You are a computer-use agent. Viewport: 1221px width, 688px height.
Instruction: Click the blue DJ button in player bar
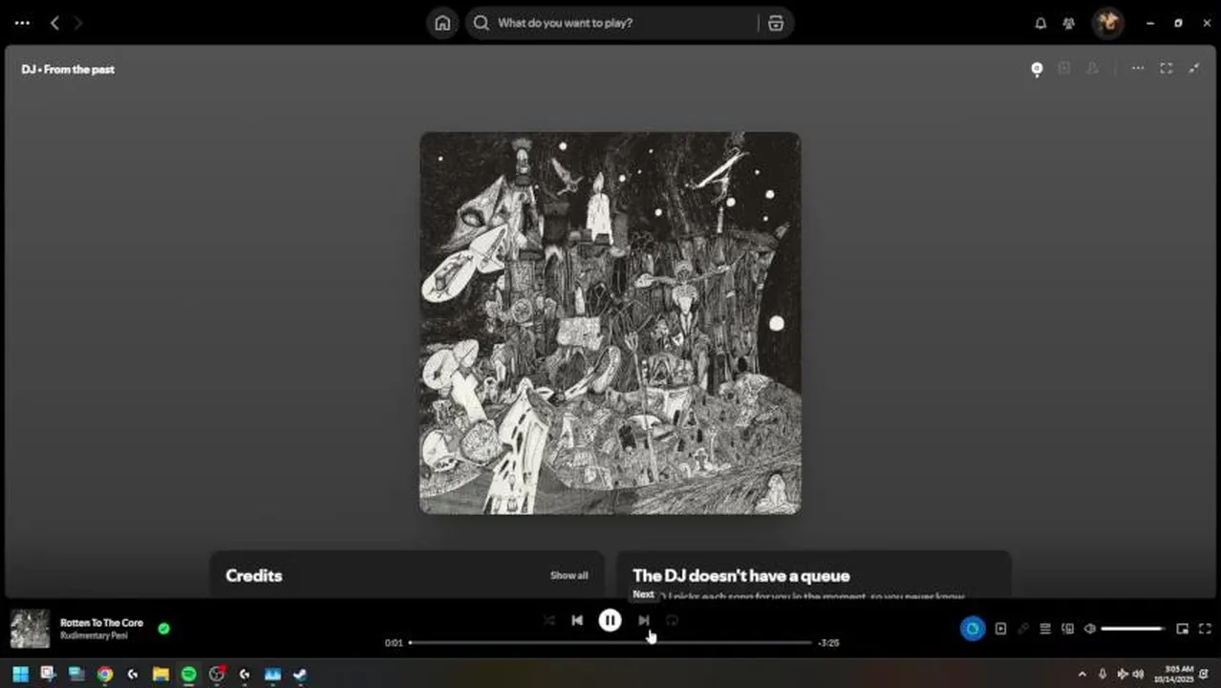[x=973, y=629]
